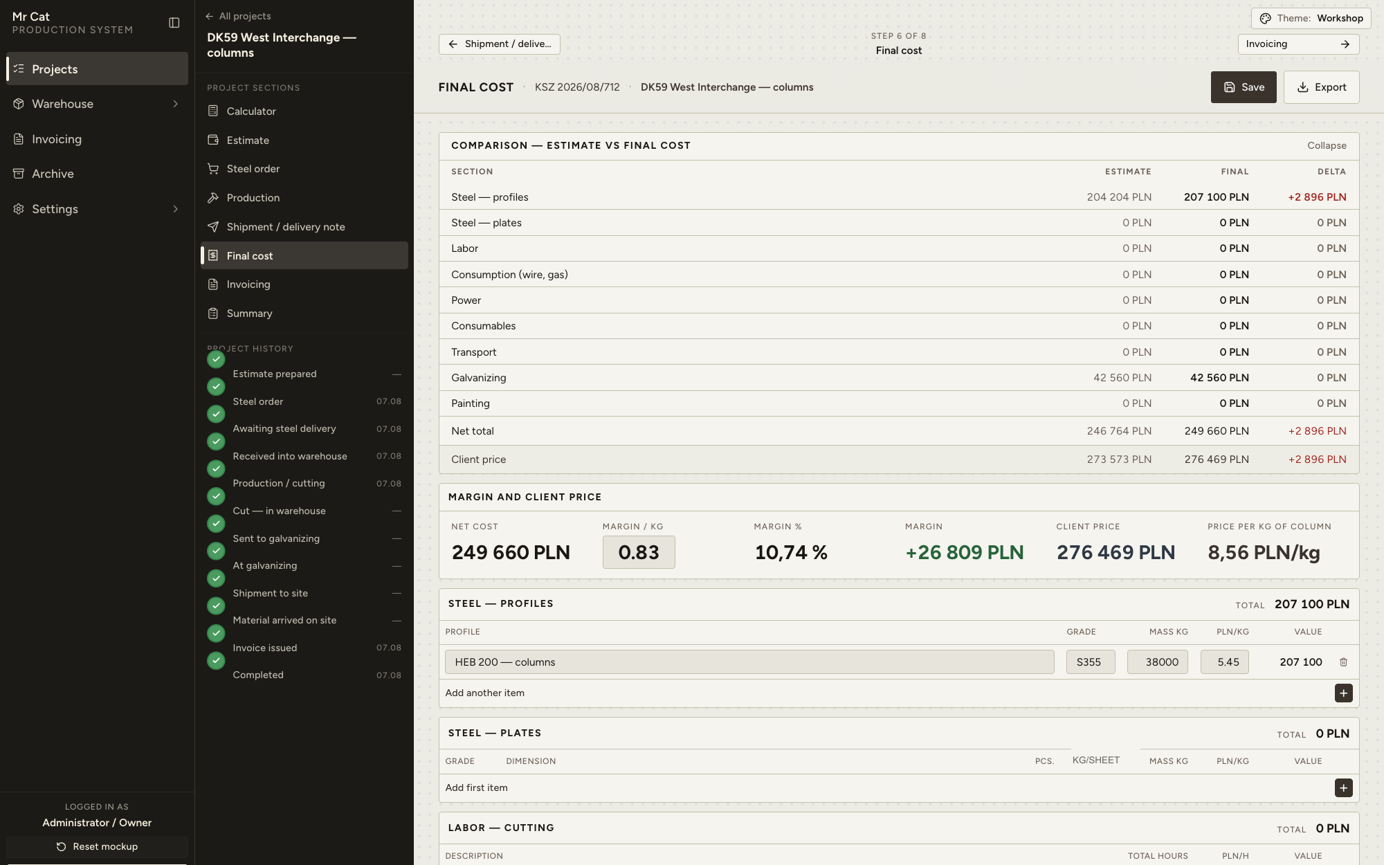Click Completed history checkmark
Viewport: 1384px width, 865px height.
(x=216, y=661)
